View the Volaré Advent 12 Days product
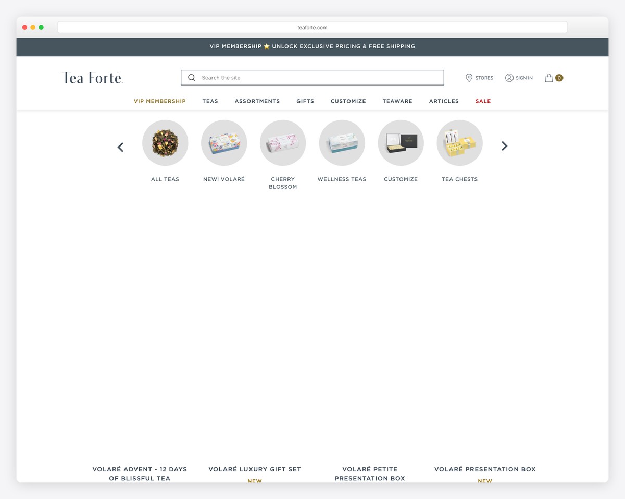The height and width of the screenshot is (499, 625). pyautogui.click(x=140, y=473)
